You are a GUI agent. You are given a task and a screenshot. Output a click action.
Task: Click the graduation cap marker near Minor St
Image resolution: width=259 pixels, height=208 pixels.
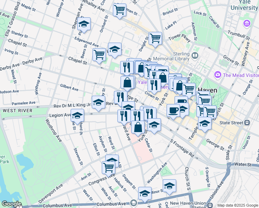(x=169, y=186)
